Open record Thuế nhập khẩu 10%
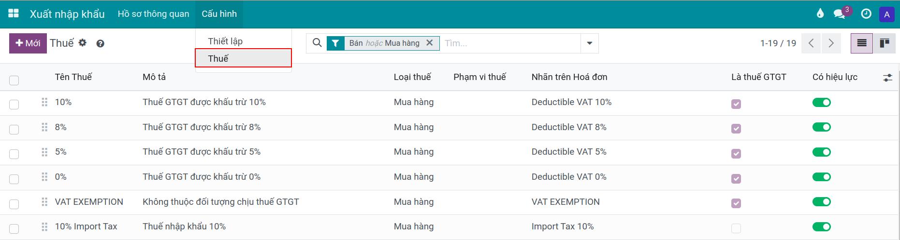 tap(184, 227)
